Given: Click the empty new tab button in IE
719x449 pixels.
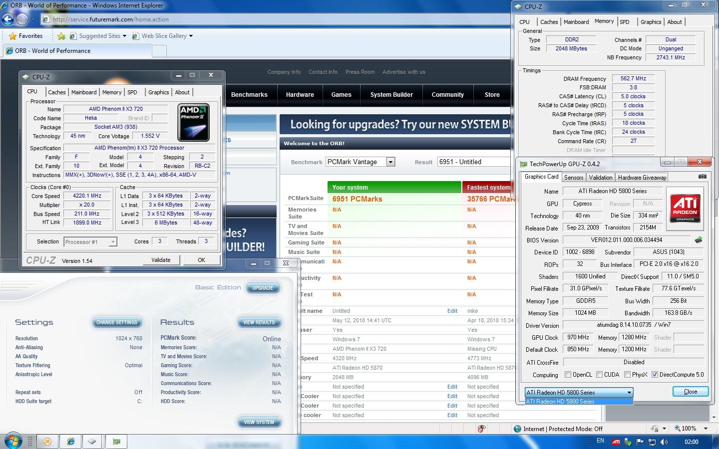Looking at the screenshot, I should pos(159,51).
